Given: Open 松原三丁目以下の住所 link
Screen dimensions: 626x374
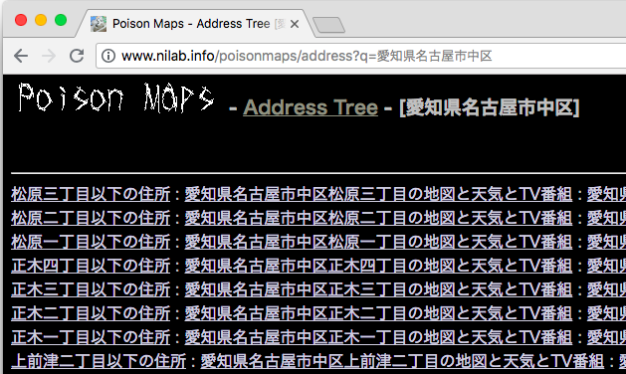Looking at the screenshot, I should point(91,194).
